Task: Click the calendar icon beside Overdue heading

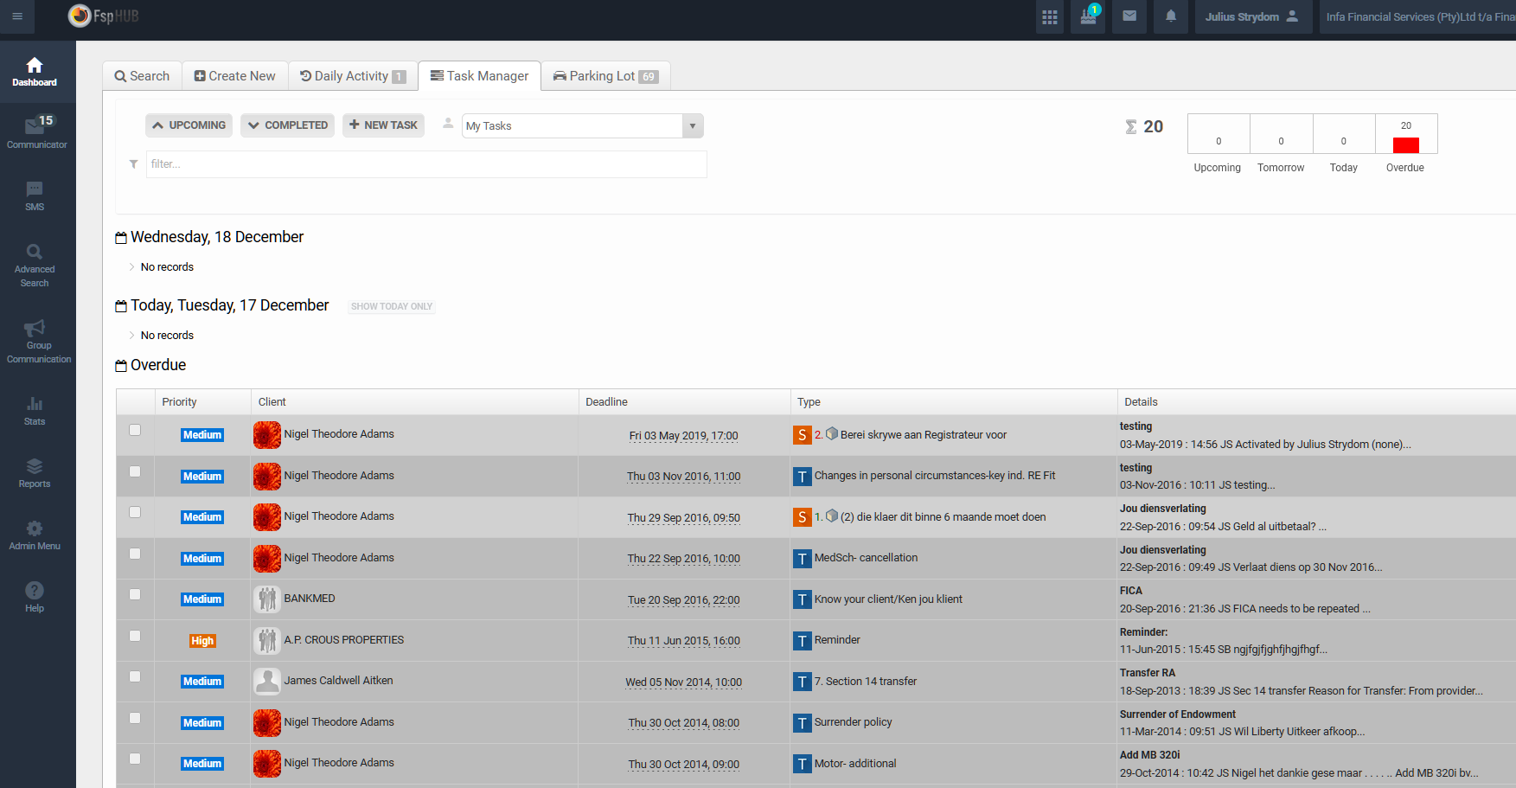Action: (x=121, y=366)
